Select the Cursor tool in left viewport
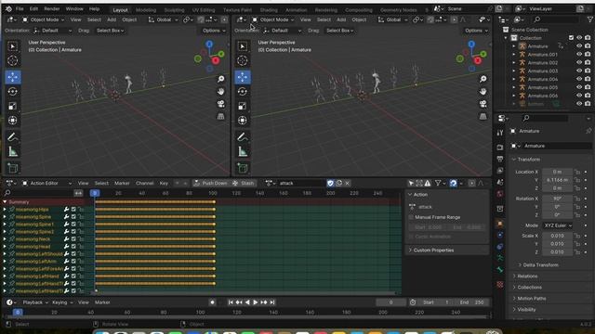 [12, 60]
